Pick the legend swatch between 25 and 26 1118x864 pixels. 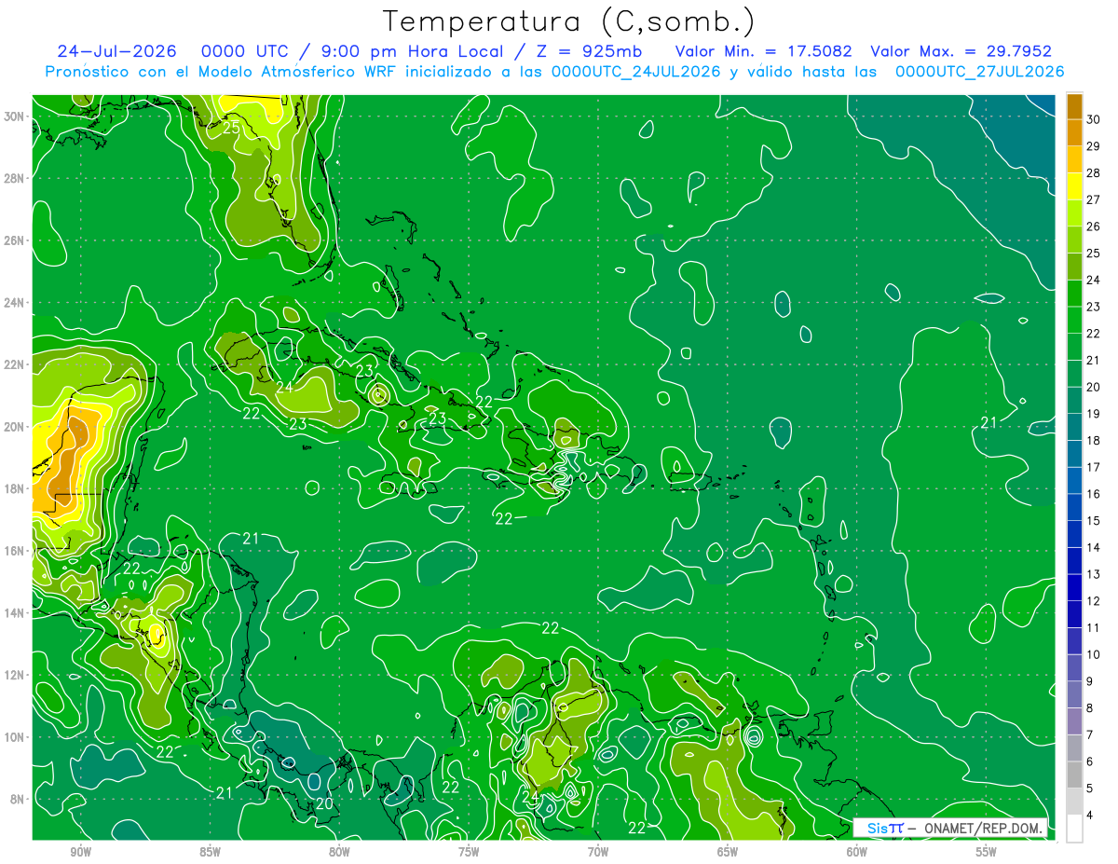1074,240
